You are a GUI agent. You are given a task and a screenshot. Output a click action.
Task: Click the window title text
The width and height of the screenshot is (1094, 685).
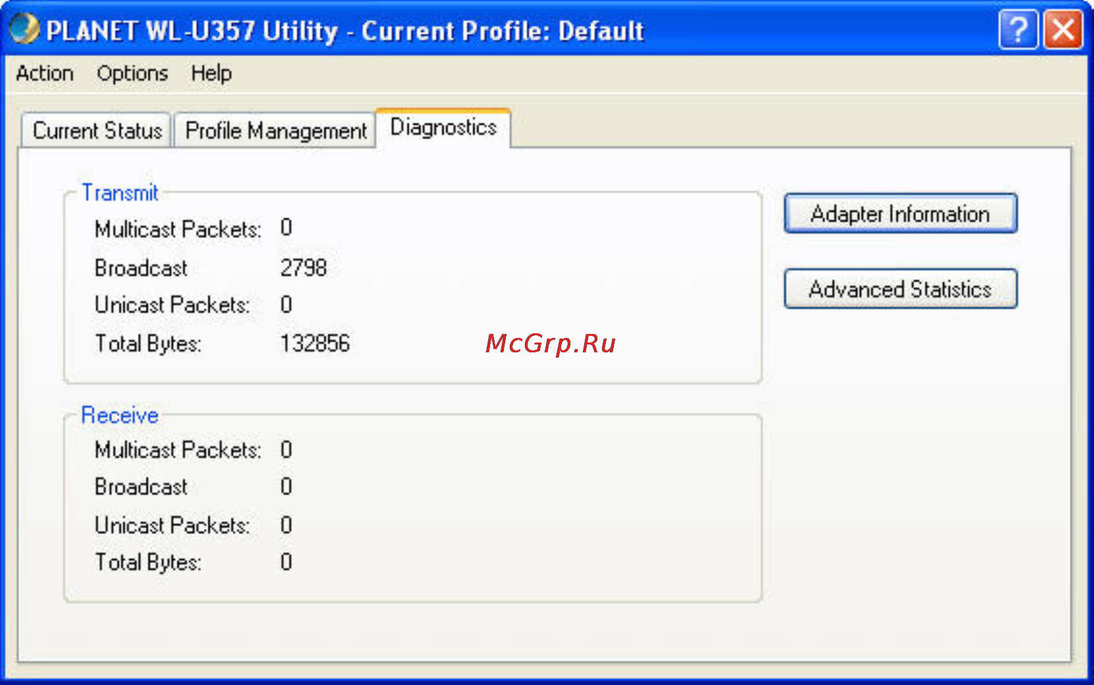click(344, 31)
